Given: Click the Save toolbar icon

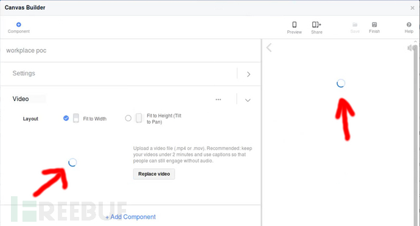Looking at the screenshot, I should click(x=355, y=25).
